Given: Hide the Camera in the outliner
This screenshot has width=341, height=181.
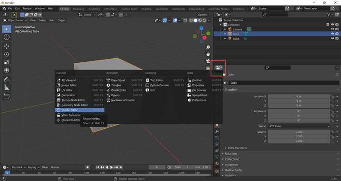Looking at the screenshot, I should 332,29.
